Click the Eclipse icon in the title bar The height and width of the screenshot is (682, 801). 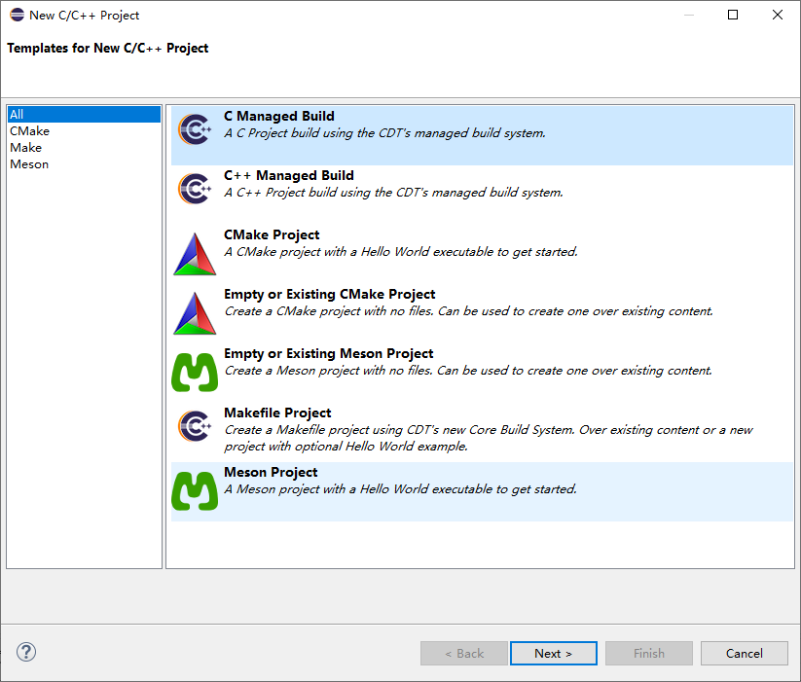pos(17,15)
